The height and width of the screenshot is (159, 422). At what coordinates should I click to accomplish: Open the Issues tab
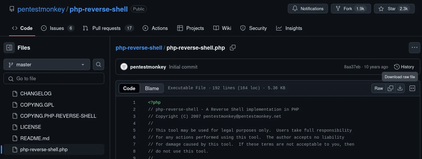[x=58, y=28]
